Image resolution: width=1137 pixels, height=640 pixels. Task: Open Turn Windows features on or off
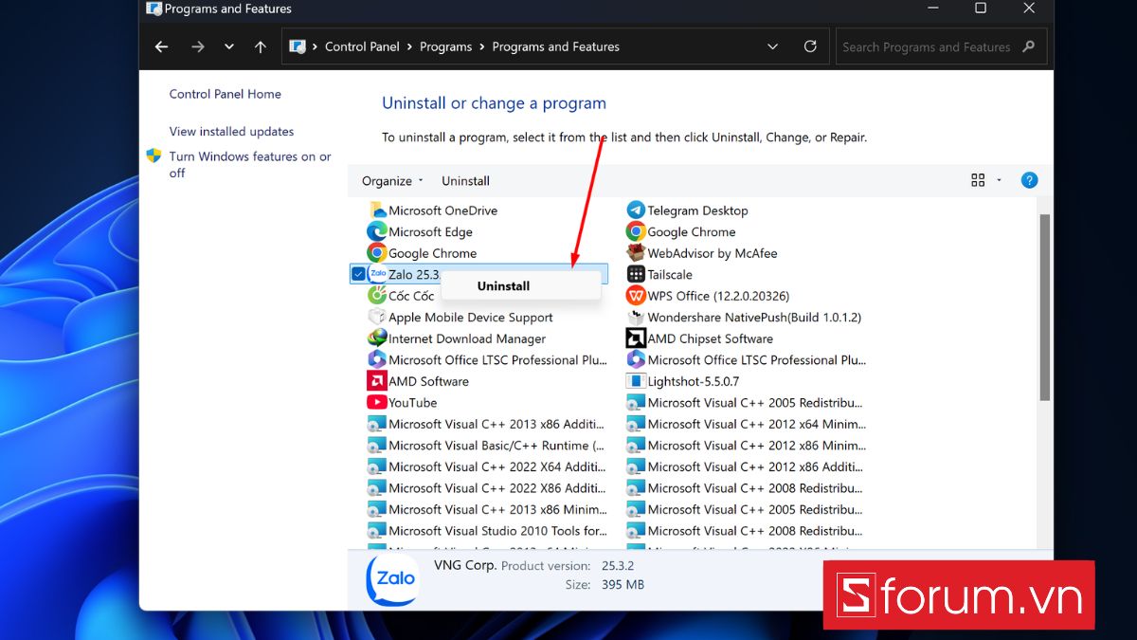coord(250,165)
